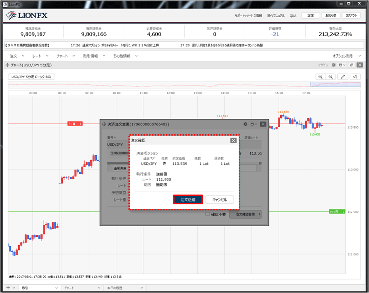Close the 注文確認 dialog with its X
This screenshot has height=293, width=369.
(233, 140)
